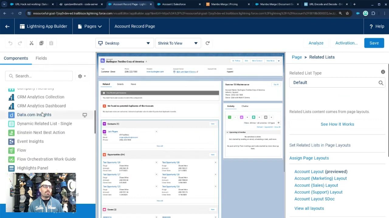Switch to the Fields tab
Viewport: 389px width, 218px height.
[x=41, y=58]
